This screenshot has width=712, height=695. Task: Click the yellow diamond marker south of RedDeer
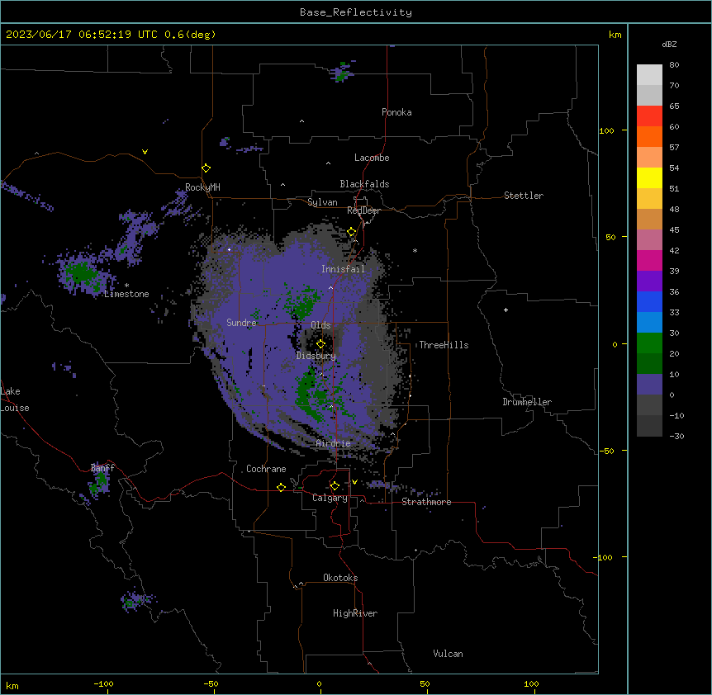pyautogui.click(x=352, y=232)
